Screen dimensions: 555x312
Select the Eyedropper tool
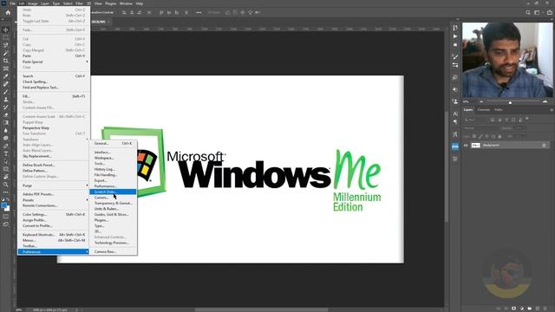(6, 76)
